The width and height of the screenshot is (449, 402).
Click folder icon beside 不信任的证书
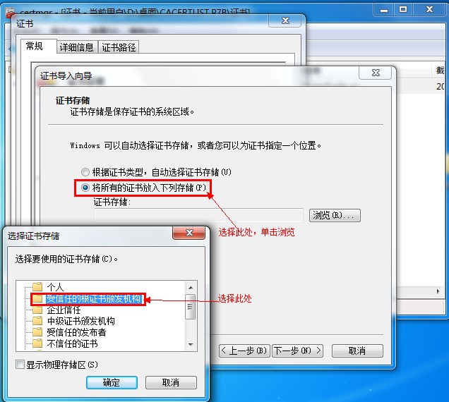[x=37, y=343]
